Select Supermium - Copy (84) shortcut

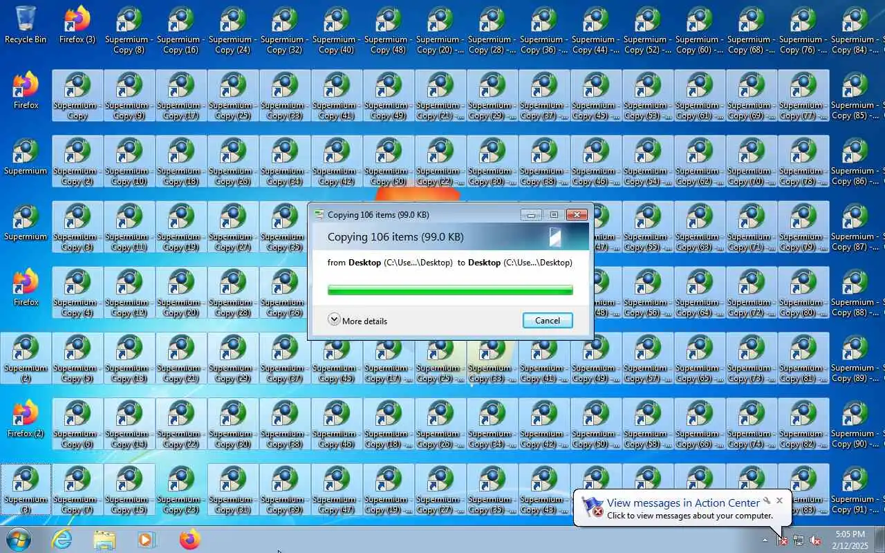[x=855, y=30]
